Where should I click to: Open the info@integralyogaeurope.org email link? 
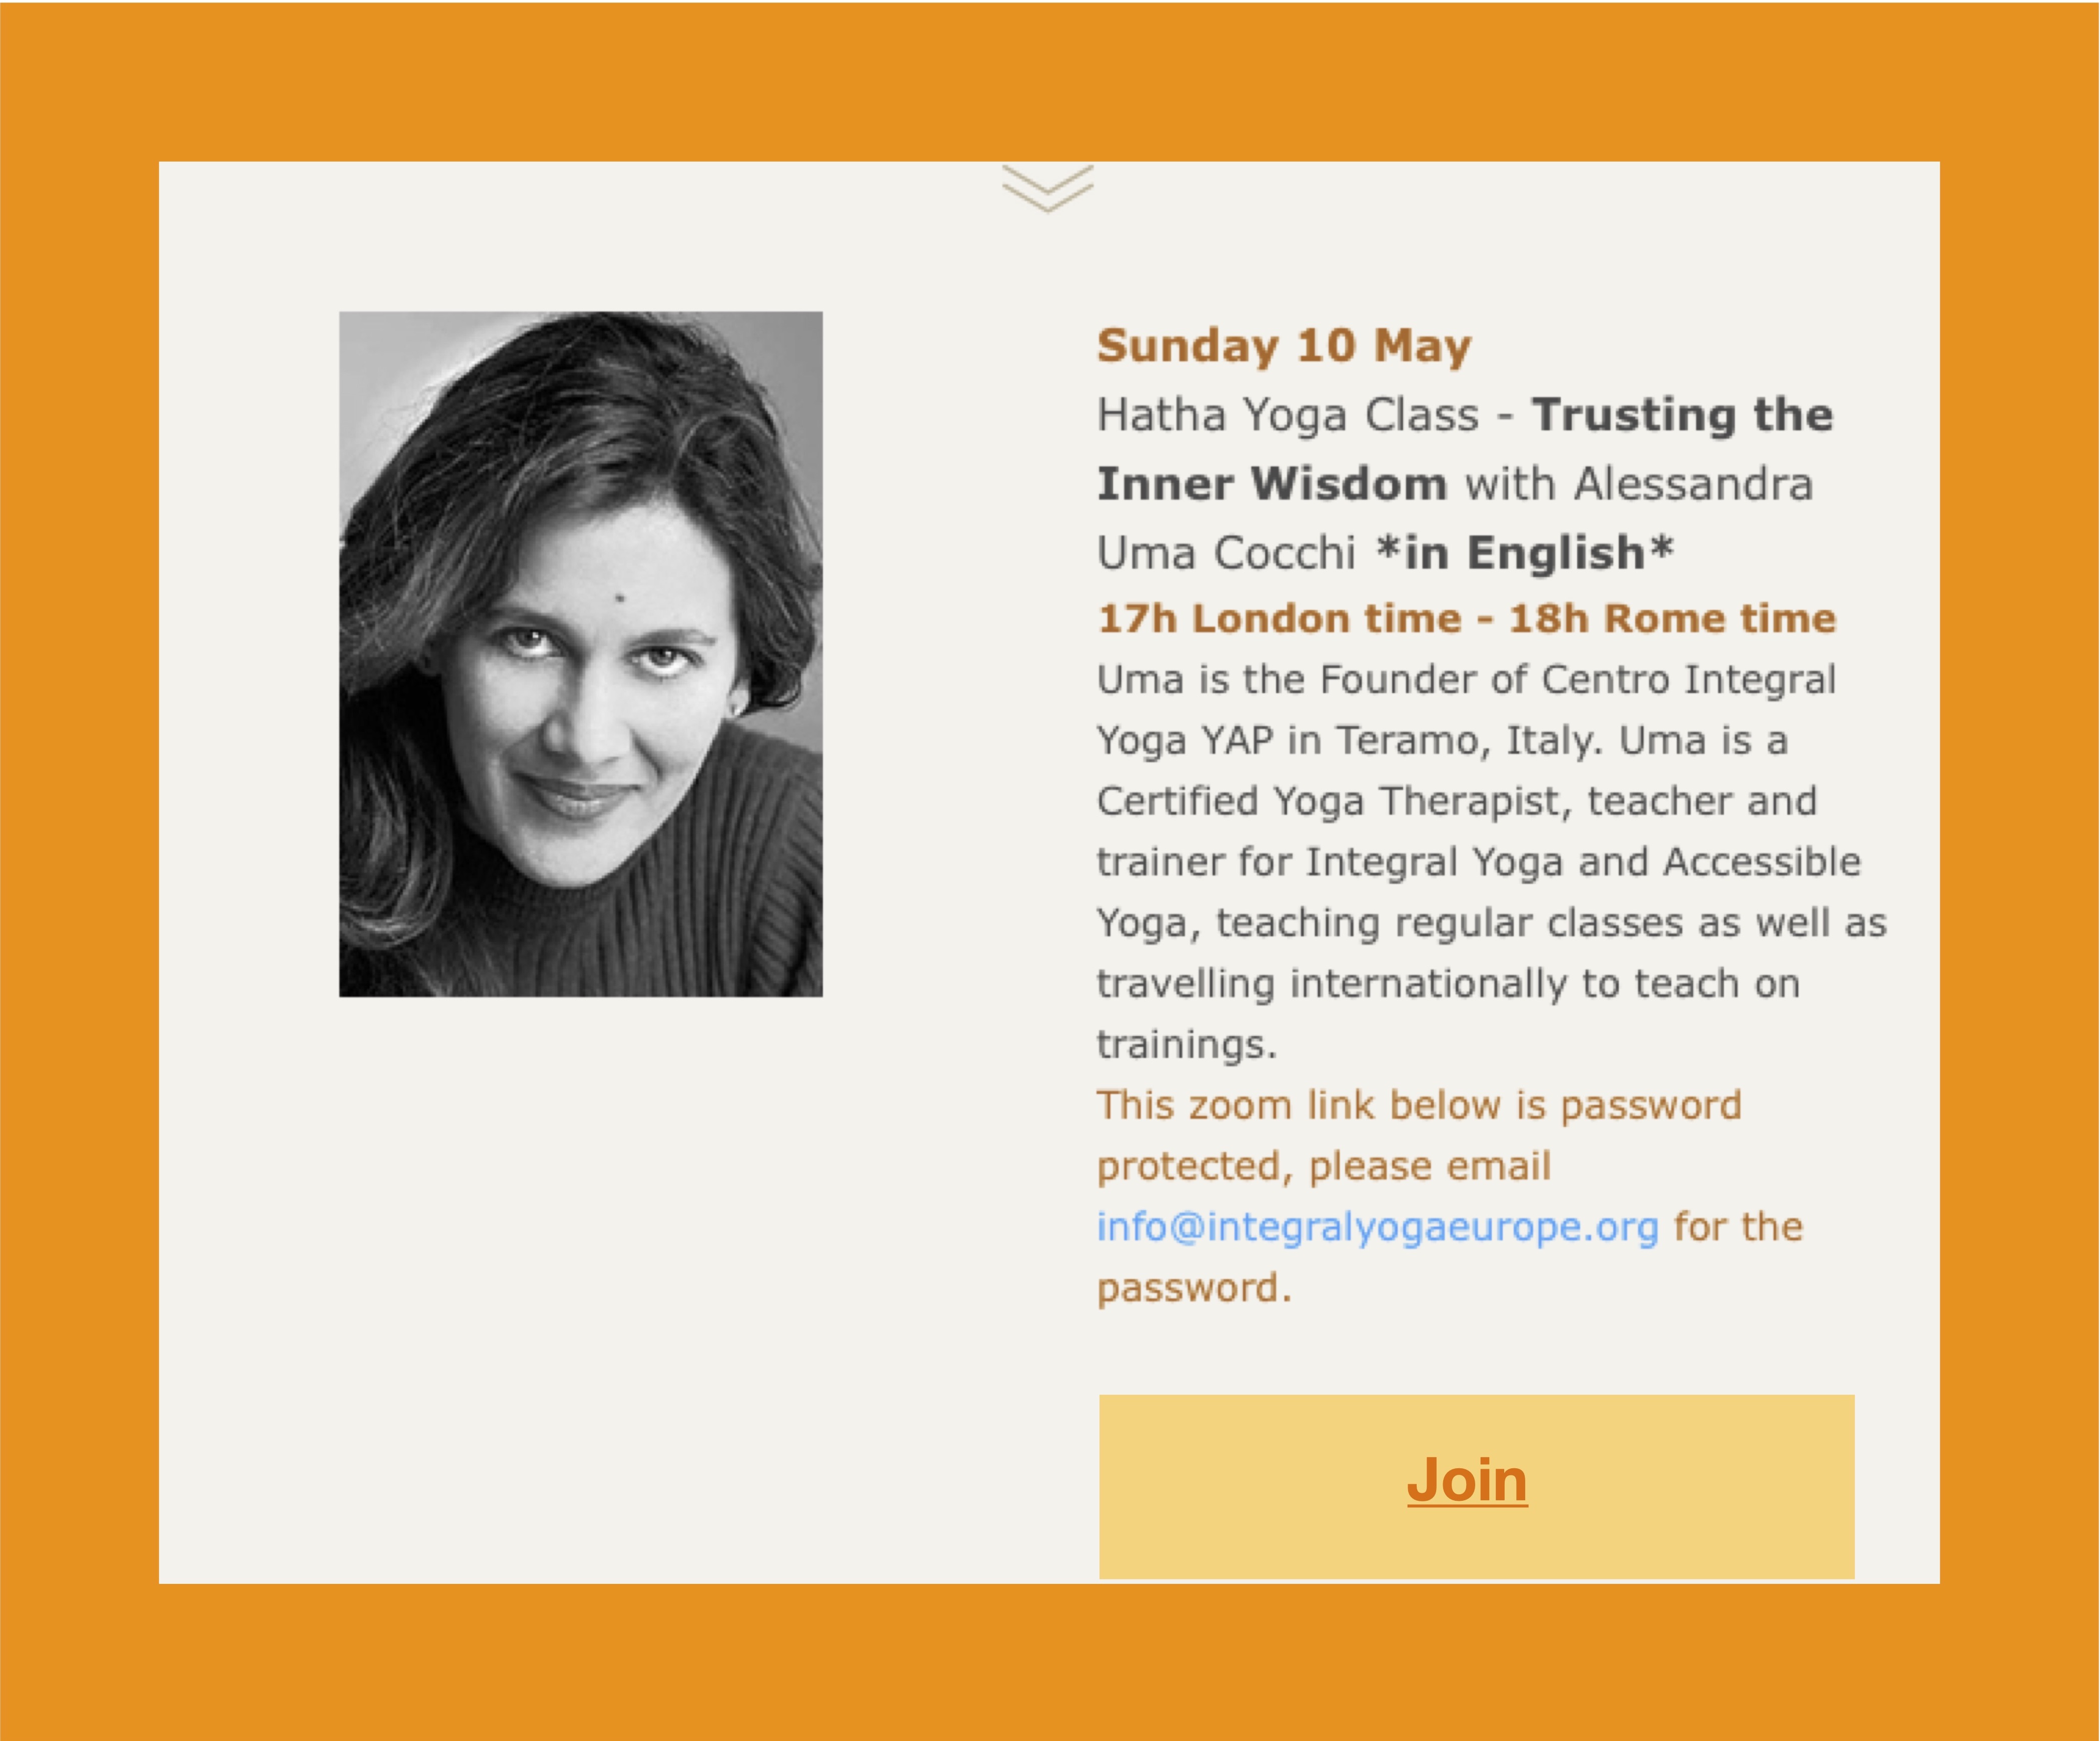coord(1378,1228)
